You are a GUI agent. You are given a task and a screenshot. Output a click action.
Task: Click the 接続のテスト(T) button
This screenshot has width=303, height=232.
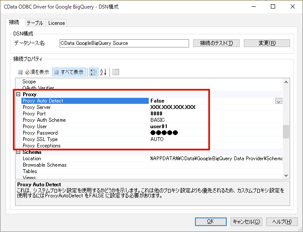(x=216, y=43)
